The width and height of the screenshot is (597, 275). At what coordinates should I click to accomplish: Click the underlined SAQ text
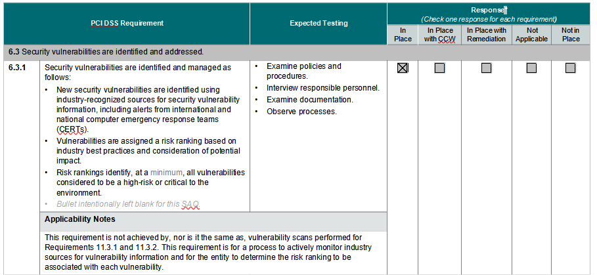pos(190,203)
